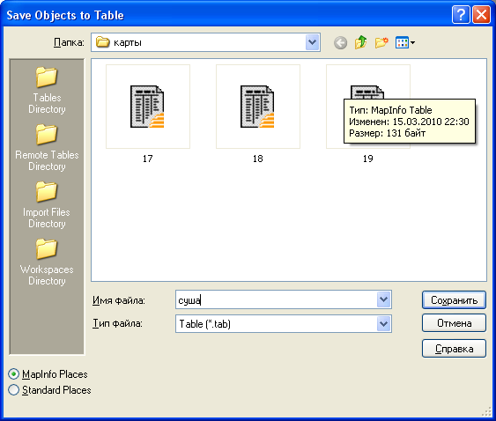Click the Сохранить button
This screenshot has width=496, height=421.
[454, 300]
